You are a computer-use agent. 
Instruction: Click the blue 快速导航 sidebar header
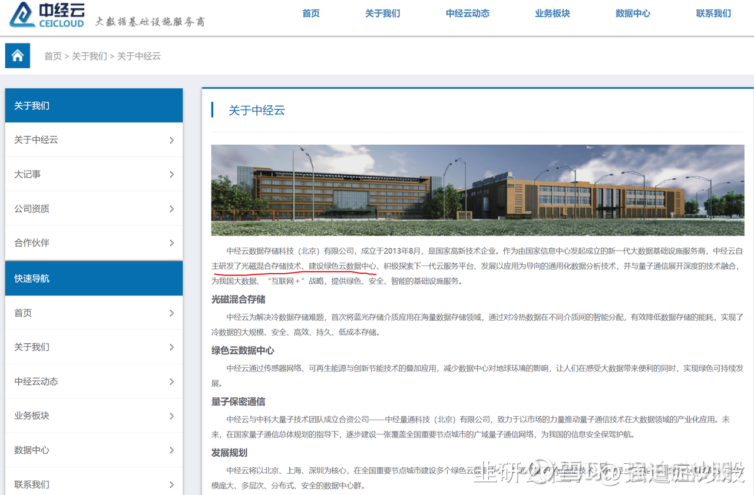pos(94,278)
